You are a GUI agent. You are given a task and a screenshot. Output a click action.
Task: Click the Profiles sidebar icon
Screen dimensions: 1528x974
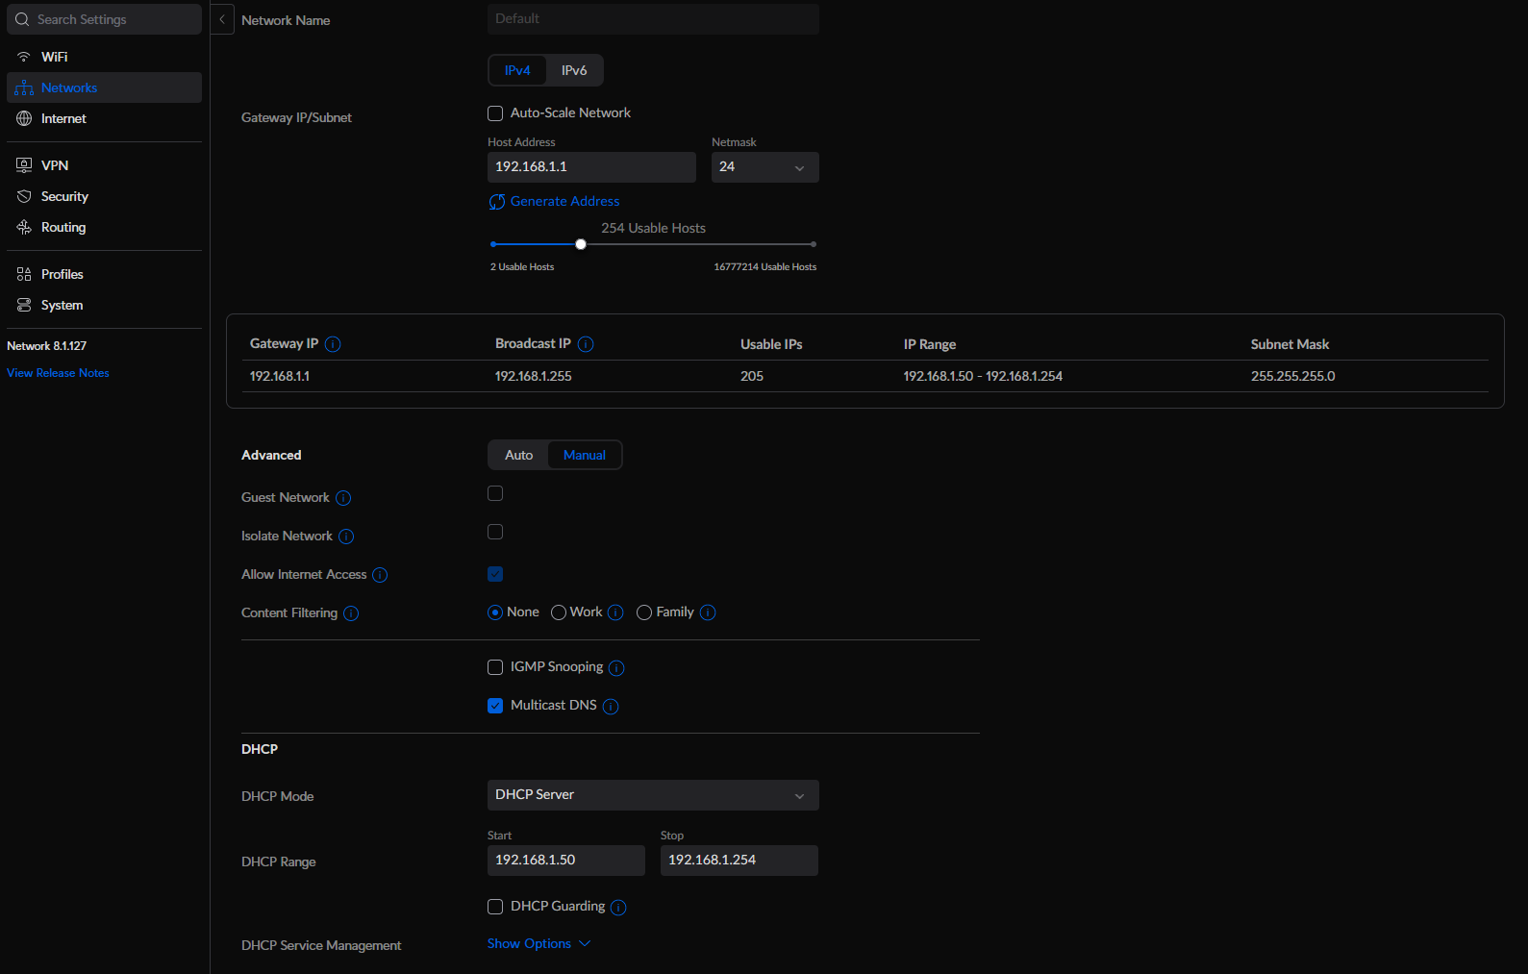[24, 274]
